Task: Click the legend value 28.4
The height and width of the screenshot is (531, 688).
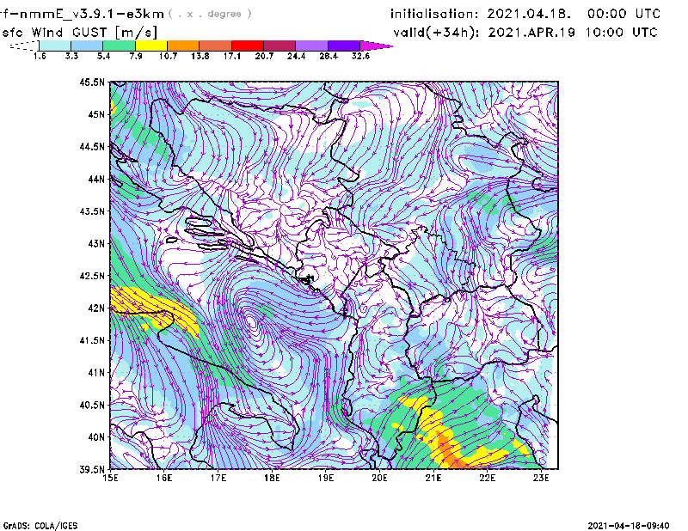Action: (x=329, y=56)
